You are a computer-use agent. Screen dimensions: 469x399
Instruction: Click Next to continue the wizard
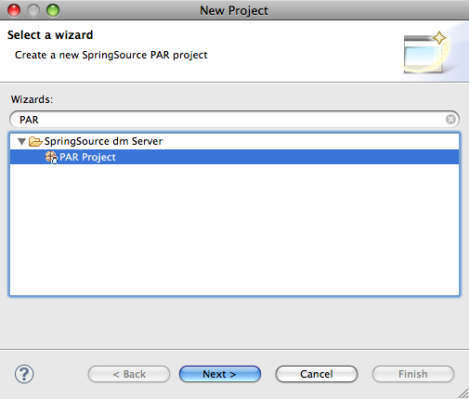point(220,374)
